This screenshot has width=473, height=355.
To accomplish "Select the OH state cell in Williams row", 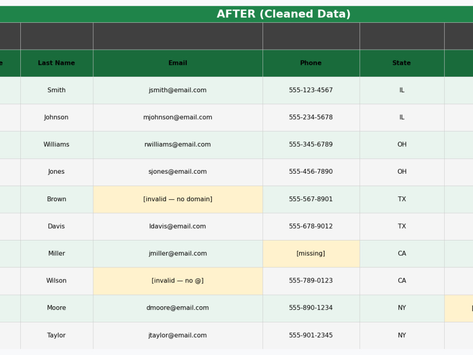I will pyautogui.click(x=402, y=144).
